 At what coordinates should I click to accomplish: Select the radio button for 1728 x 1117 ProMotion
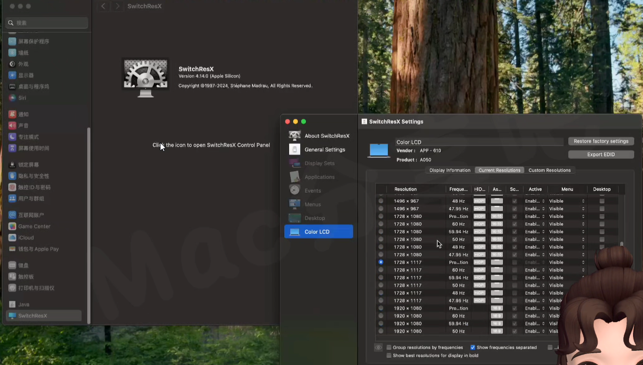[x=381, y=262]
